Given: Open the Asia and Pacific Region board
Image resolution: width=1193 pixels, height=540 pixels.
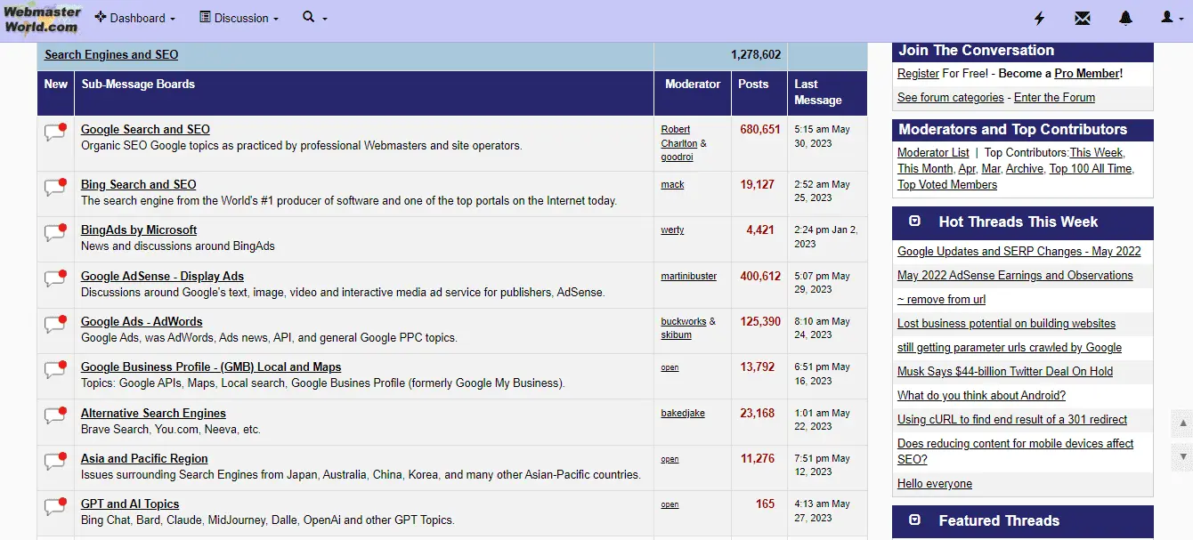Looking at the screenshot, I should [144, 459].
